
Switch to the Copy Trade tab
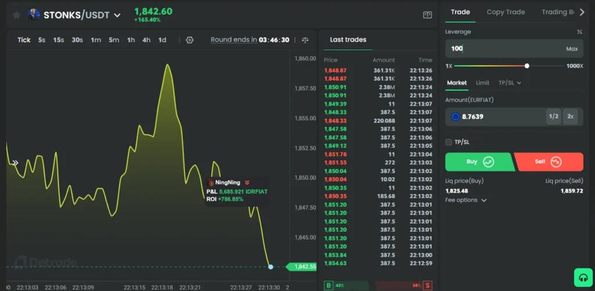click(x=506, y=12)
